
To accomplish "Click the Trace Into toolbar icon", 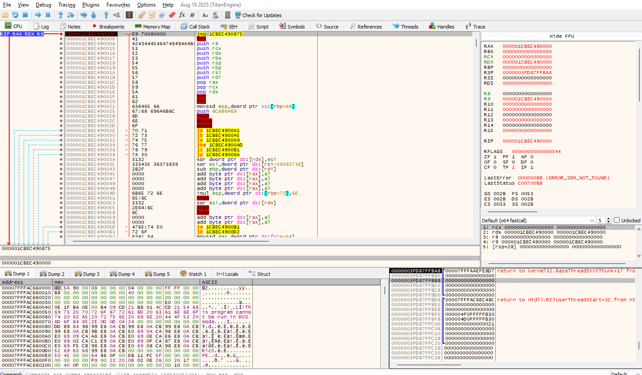I will click(x=83, y=15).
